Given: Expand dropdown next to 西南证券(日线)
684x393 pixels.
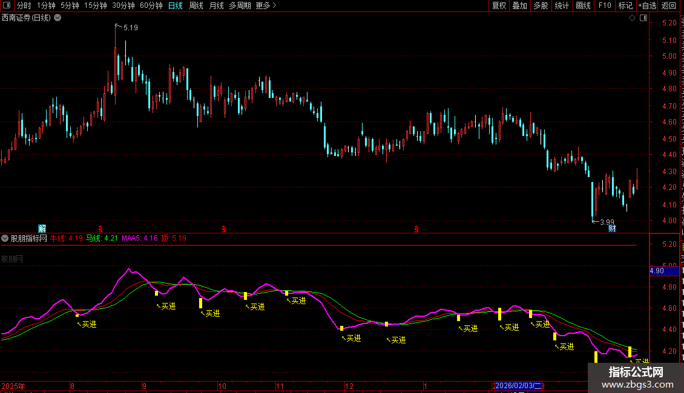Looking at the screenshot, I should click(x=58, y=18).
